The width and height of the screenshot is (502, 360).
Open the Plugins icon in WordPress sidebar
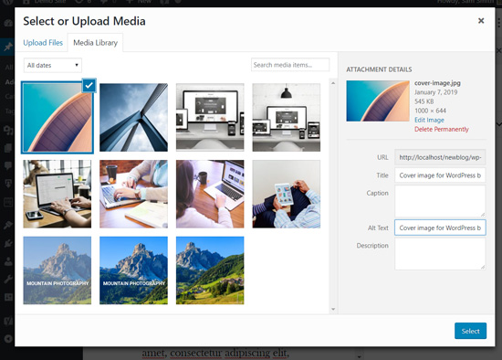(x=8, y=244)
